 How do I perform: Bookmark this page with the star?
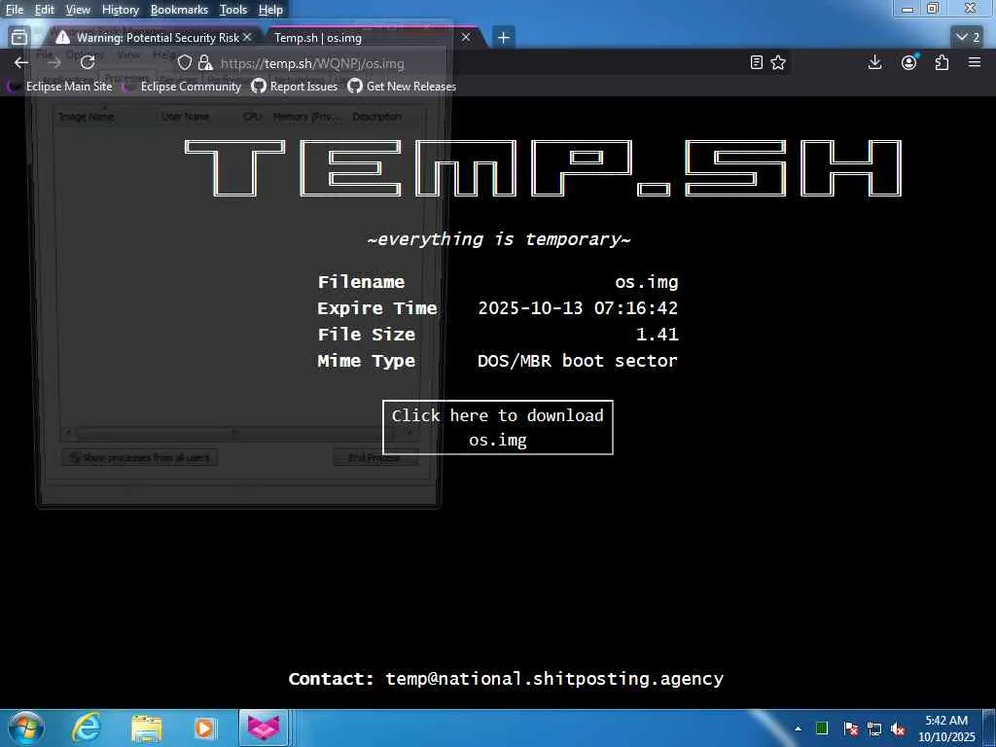[x=778, y=62]
